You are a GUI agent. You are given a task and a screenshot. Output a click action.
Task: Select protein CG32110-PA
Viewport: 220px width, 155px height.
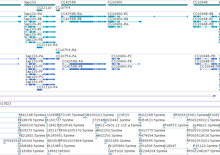click(47, 87)
